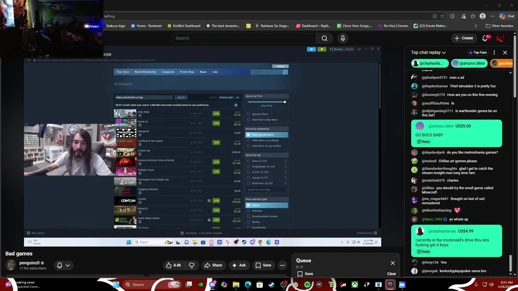This screenshot has height=291, width=518.
Task: Click the Create button on YouTube
Action: 463,38
